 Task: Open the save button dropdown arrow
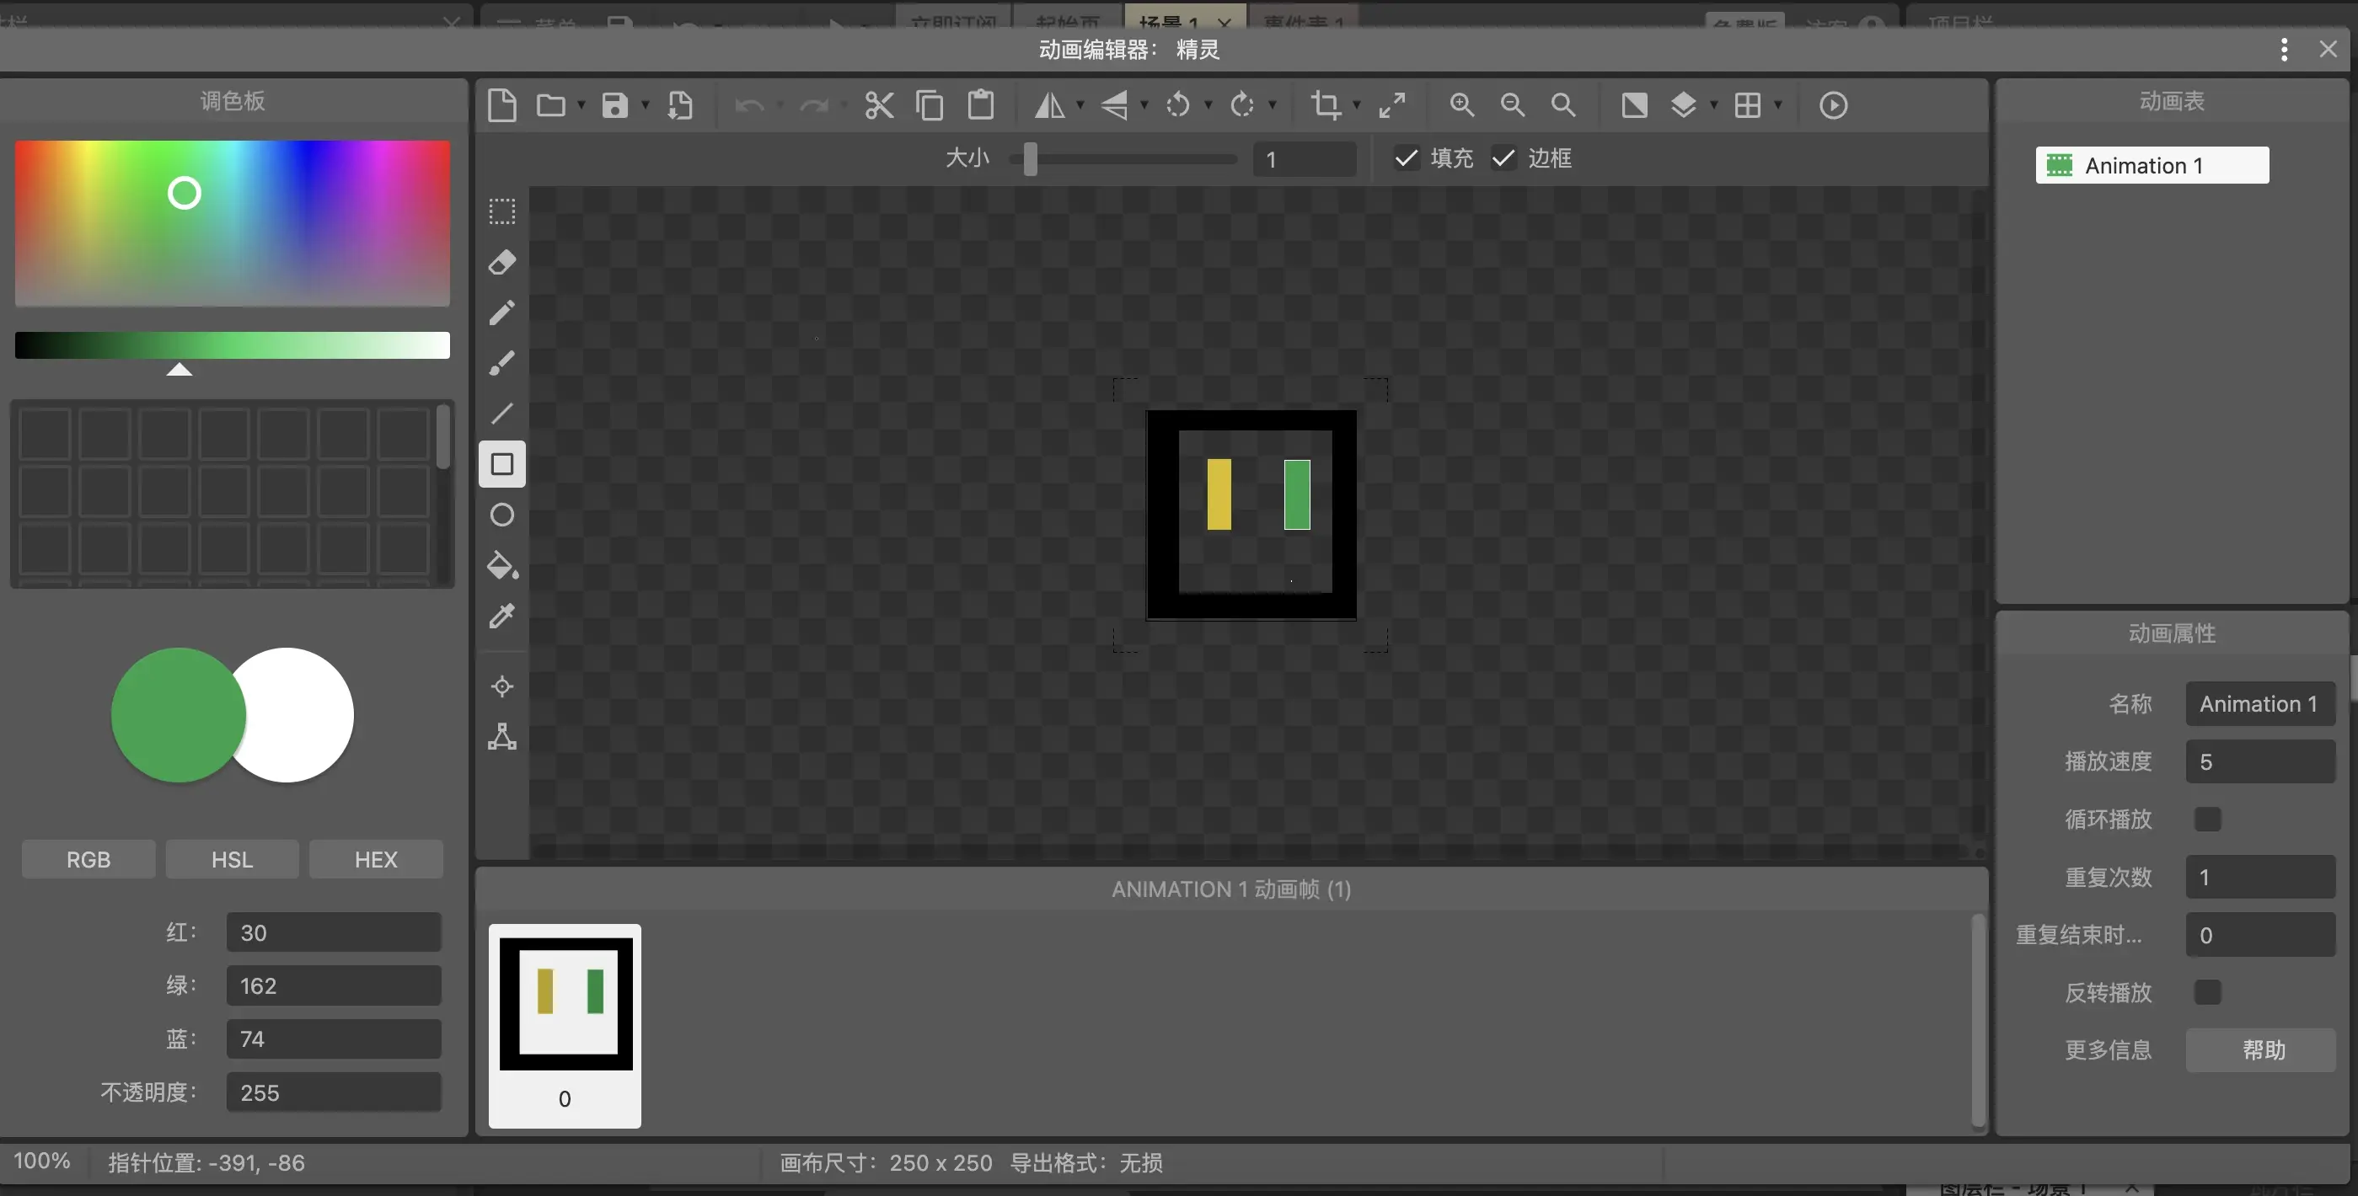coord(646,105)
